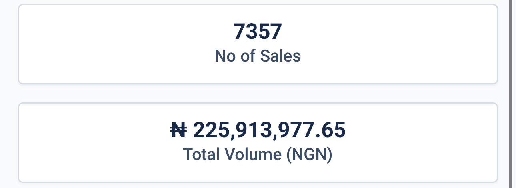
Task: Click the "No of Sales" label
Action: point(258,56)
